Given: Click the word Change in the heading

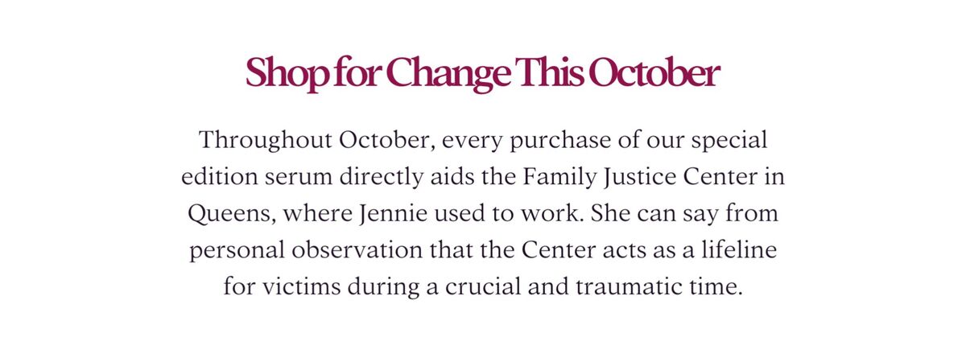Looking at the screenshot, I should click(447, 75).
